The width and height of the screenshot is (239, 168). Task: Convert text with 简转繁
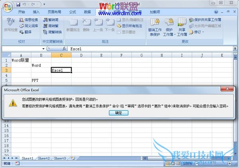click(51, 26)
